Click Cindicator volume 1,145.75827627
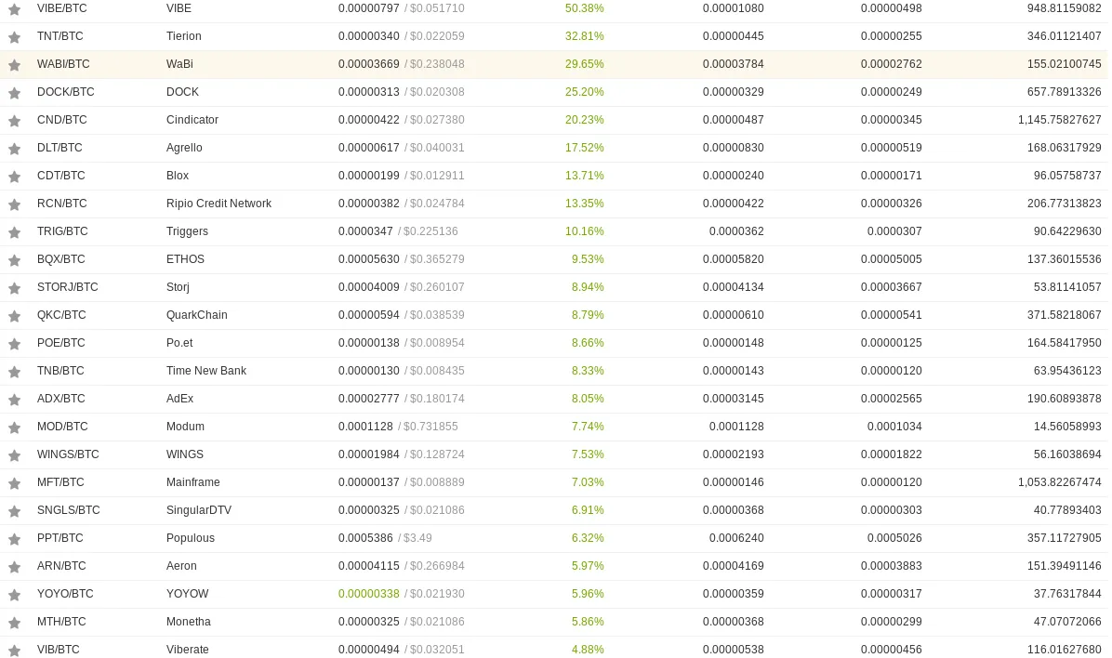This screenshot has height=658, width=1112. coord(1060,120)
